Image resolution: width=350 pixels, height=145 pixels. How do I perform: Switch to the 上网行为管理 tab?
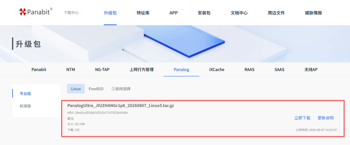coord(142,70)
